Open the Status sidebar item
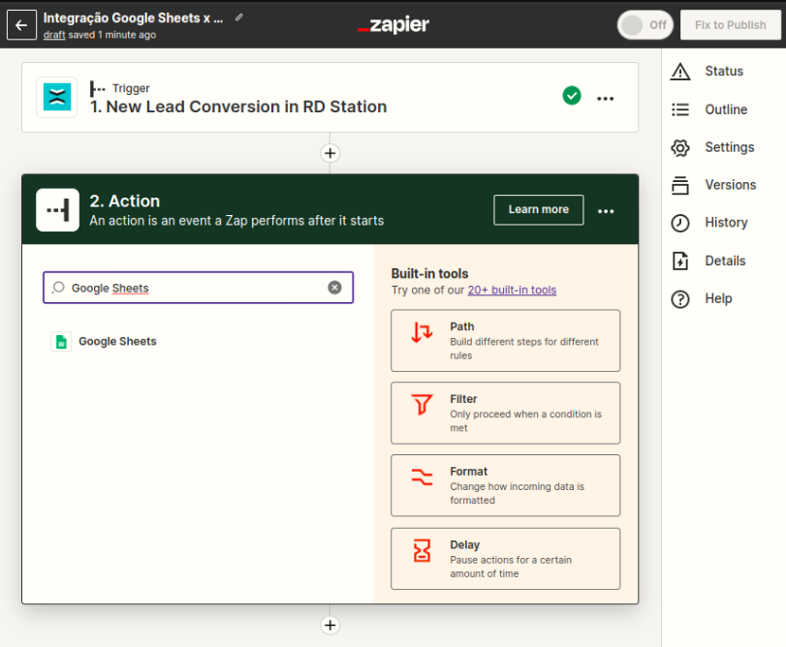Image resolution: width=786 pixels, height=647 pixels. (x=723, y=71)
